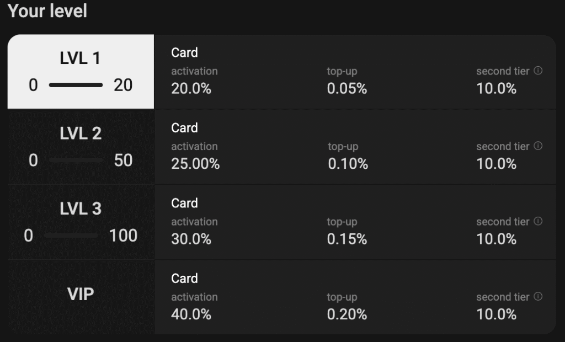565x342 pixels.
Task: Click the LVL 1 progress bar 0 to 20
Action: (76, 85)
